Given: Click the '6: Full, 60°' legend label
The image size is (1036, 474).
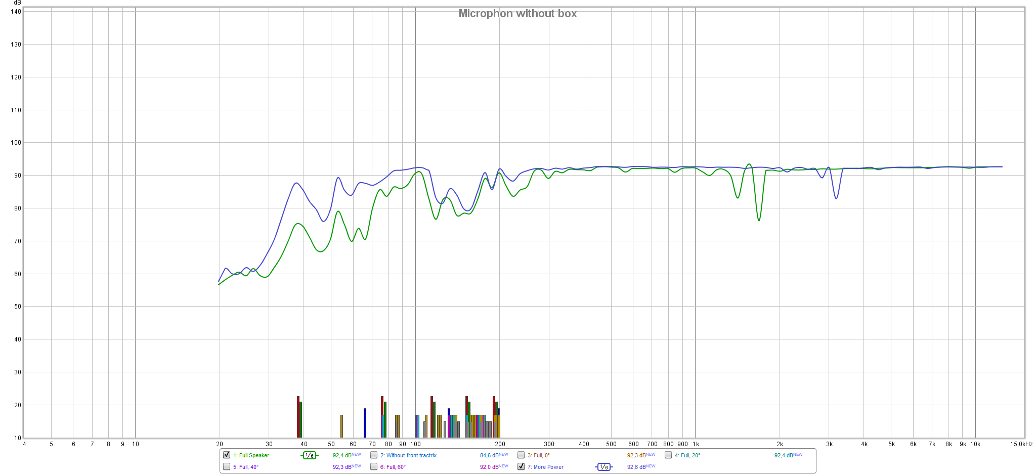Looking at the screenshot, I should (x=393, y=467).
